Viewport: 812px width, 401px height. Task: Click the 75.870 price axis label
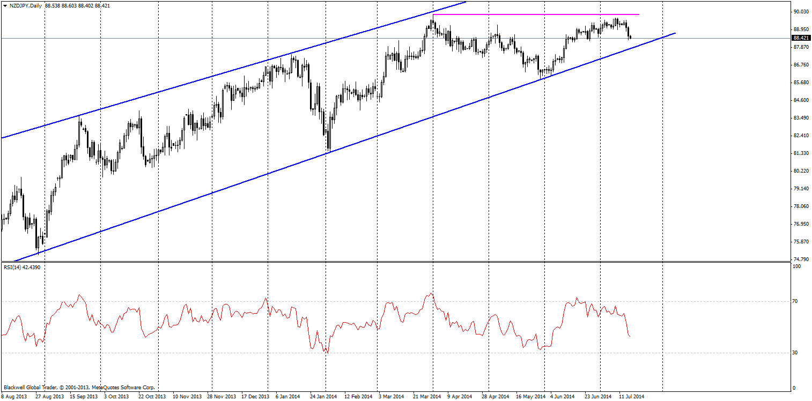[x=801, y=242]
